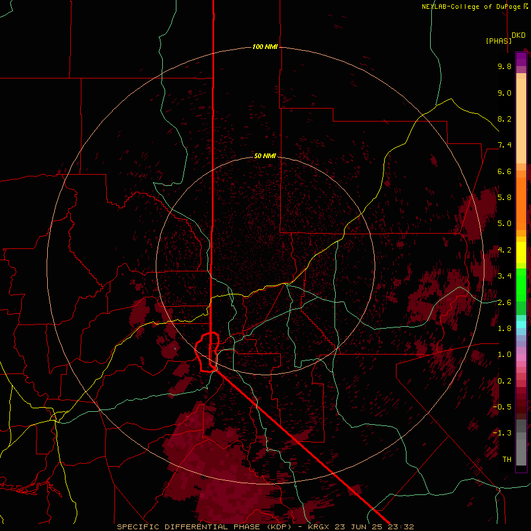Select the 1.0 scale value
This screenshot has width=531, height=531.
pos(504,354)
